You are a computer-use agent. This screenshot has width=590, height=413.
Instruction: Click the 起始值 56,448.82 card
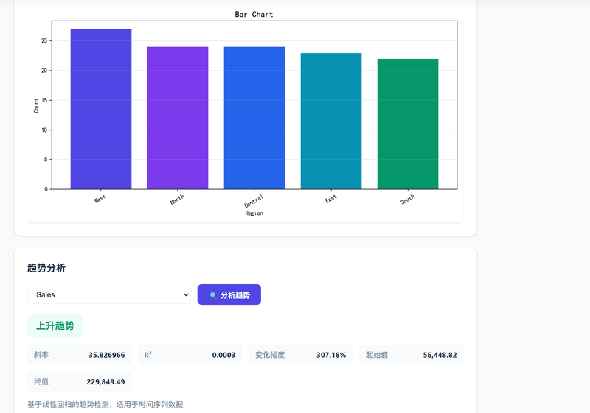point(412,355)
